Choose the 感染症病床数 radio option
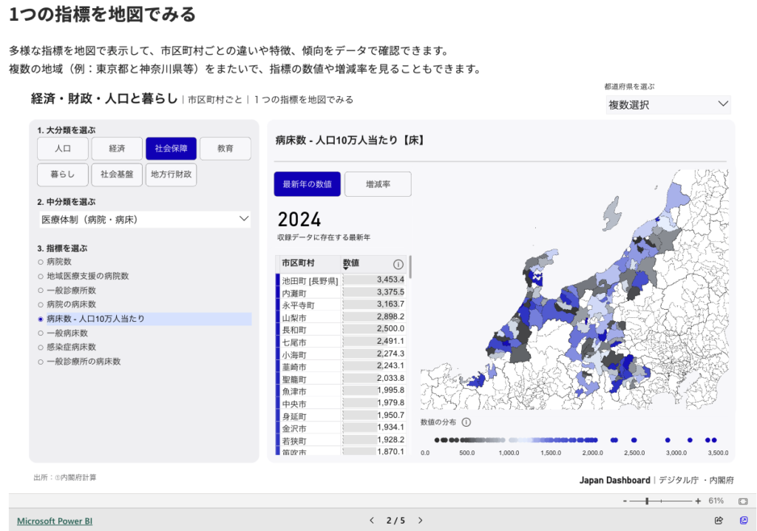 pyautogui.click(x=72, y=347)
